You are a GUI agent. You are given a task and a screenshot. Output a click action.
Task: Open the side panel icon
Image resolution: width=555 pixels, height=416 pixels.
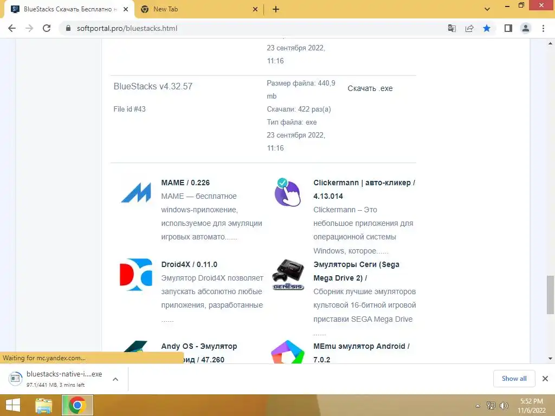tap(508, 28)
